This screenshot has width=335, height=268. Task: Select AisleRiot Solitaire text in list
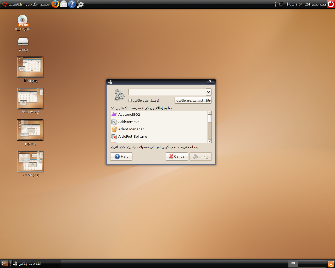click(133, 136)
